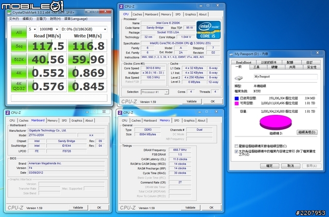Screen dimensions: 329x217
Task: Click OK in the CPU tab window
Action: coord(213,102)
